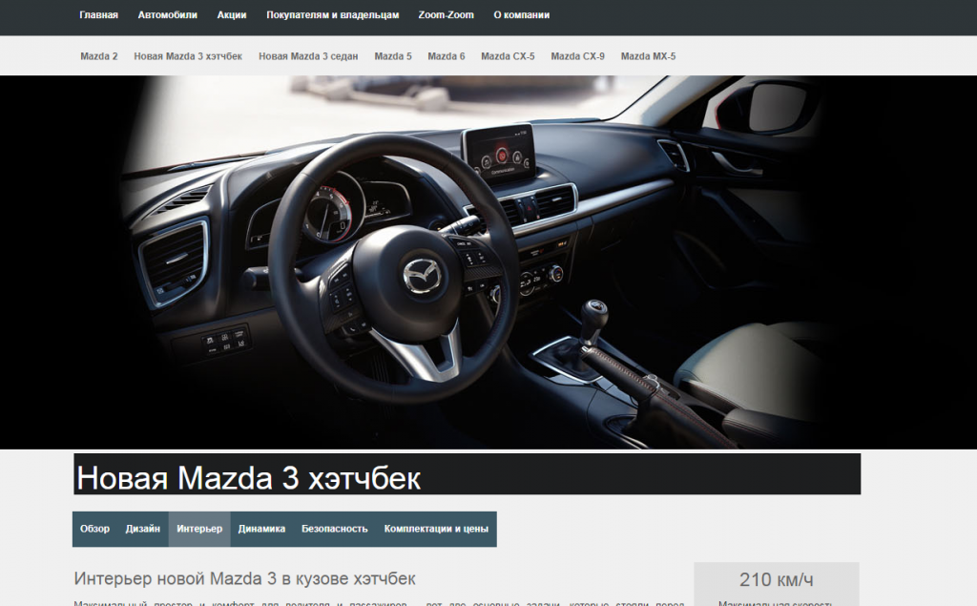Viewport: 977px width, 606px height.
Task: Click the 210 км/ч speed value
Action: (x=777, y=580)
